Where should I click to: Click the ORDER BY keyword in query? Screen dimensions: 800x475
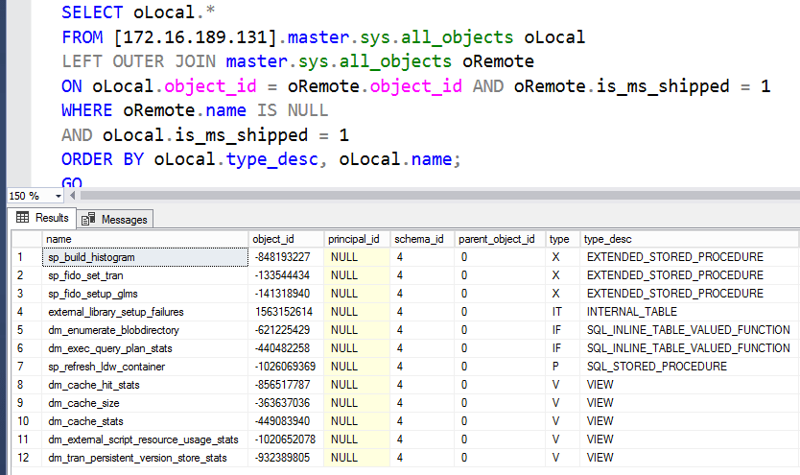click(x=103, y=159)
